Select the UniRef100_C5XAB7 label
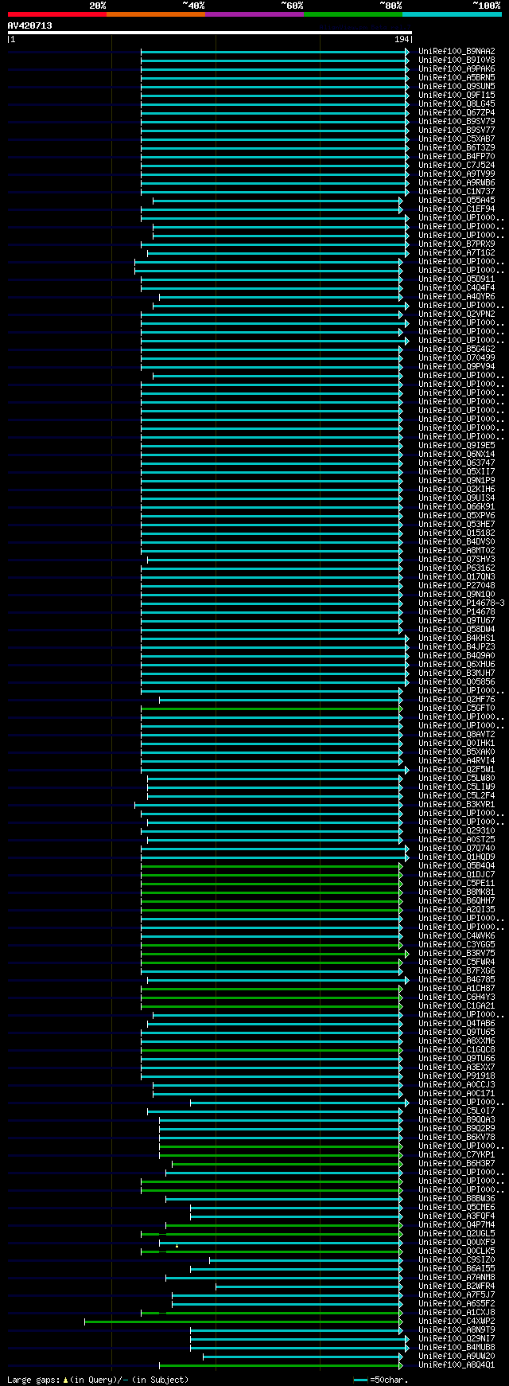Image resolution: width=509 pixels, height=1386 pixels. (x=457, y=139)
